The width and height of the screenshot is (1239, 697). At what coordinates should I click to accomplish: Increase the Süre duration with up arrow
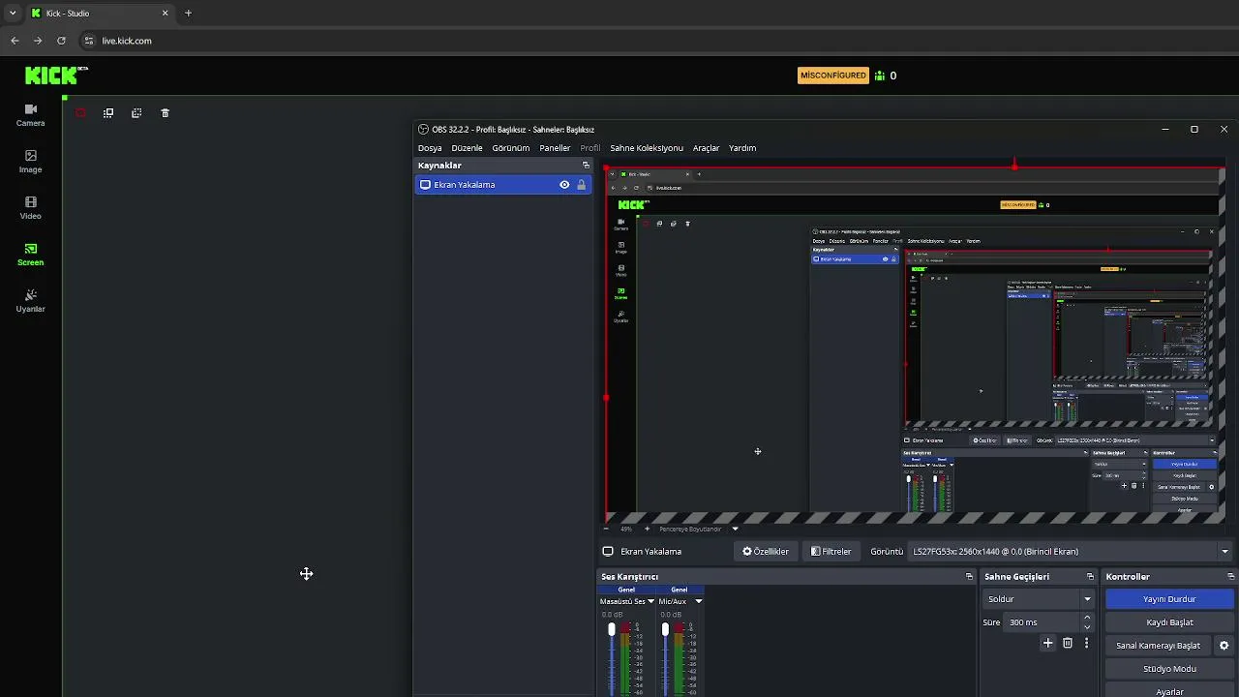click(x=1087, y=618)
